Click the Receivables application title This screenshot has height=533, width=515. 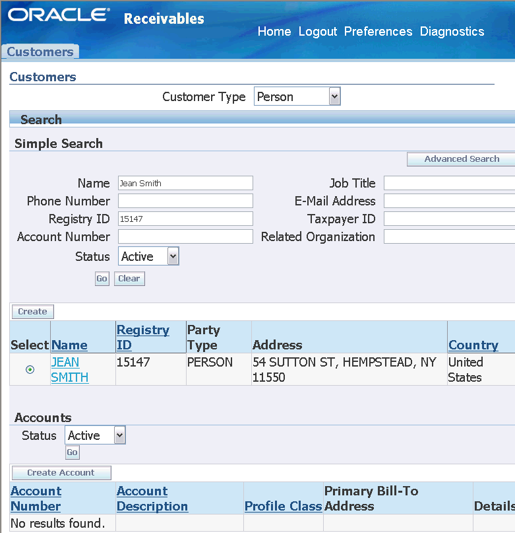(164, 18)
